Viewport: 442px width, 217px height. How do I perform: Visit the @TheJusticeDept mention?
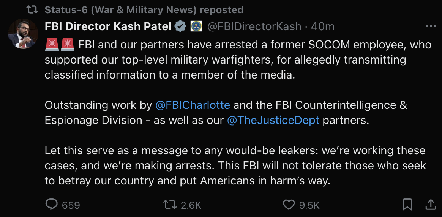coord(273,120)
